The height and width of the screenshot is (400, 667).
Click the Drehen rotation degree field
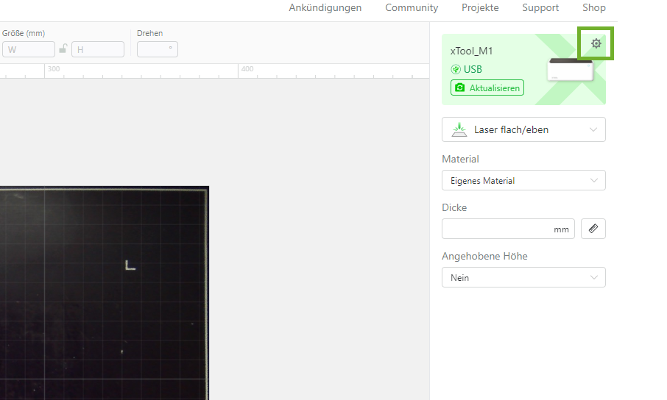coord(158,49)
